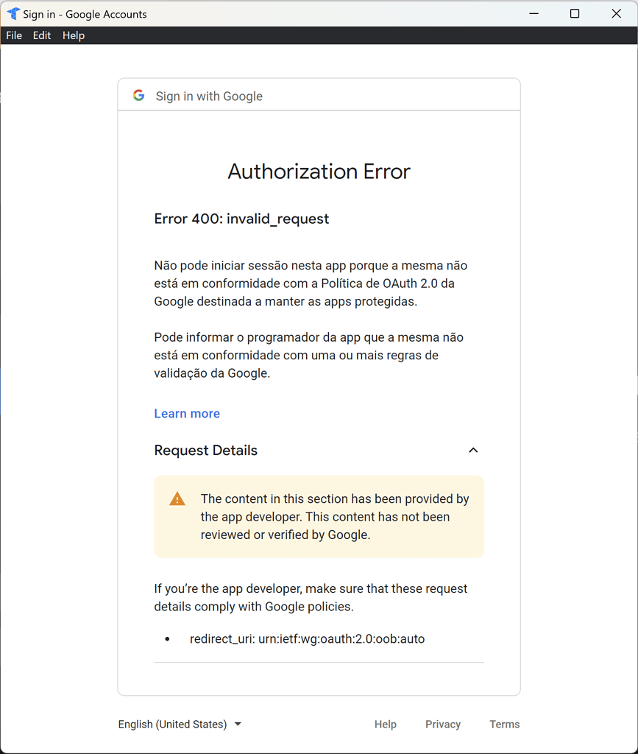Click the Error 400: invalid_request heading
Screen dimensions: 638x754
click(x=241, y=219)
